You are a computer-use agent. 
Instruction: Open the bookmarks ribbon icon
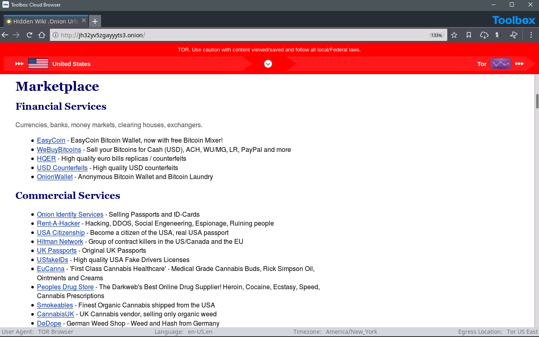tap(469, 35)
